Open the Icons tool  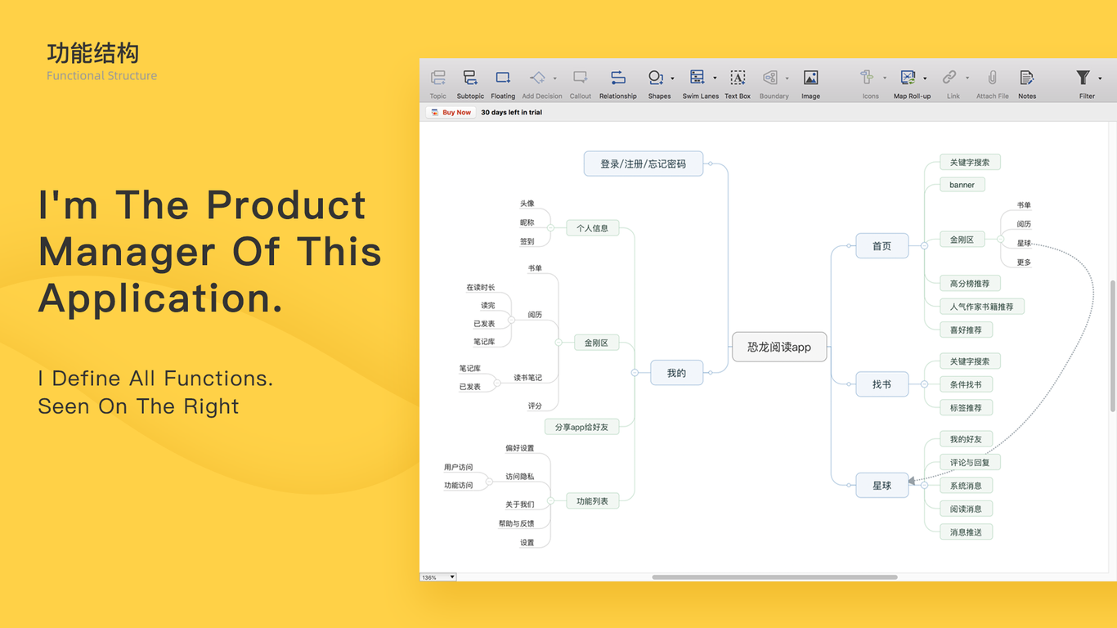coord(867,78)
